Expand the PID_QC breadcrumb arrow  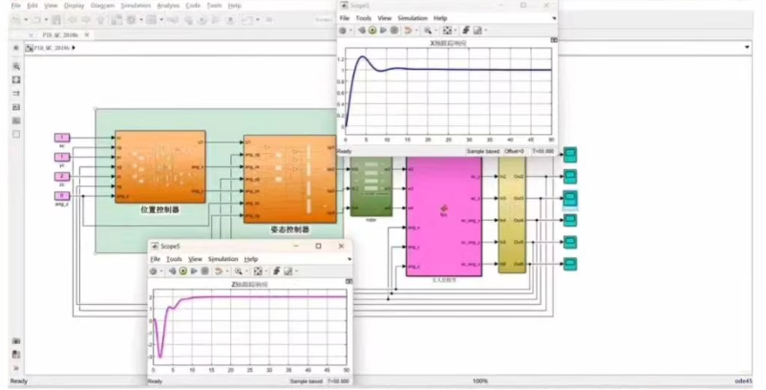pos(74,48)
